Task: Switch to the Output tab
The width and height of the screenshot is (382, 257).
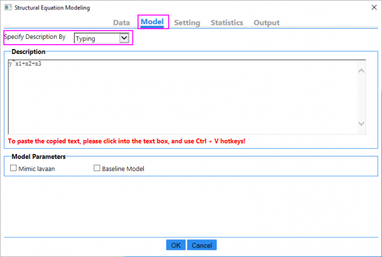Action: tap(266, 23)
